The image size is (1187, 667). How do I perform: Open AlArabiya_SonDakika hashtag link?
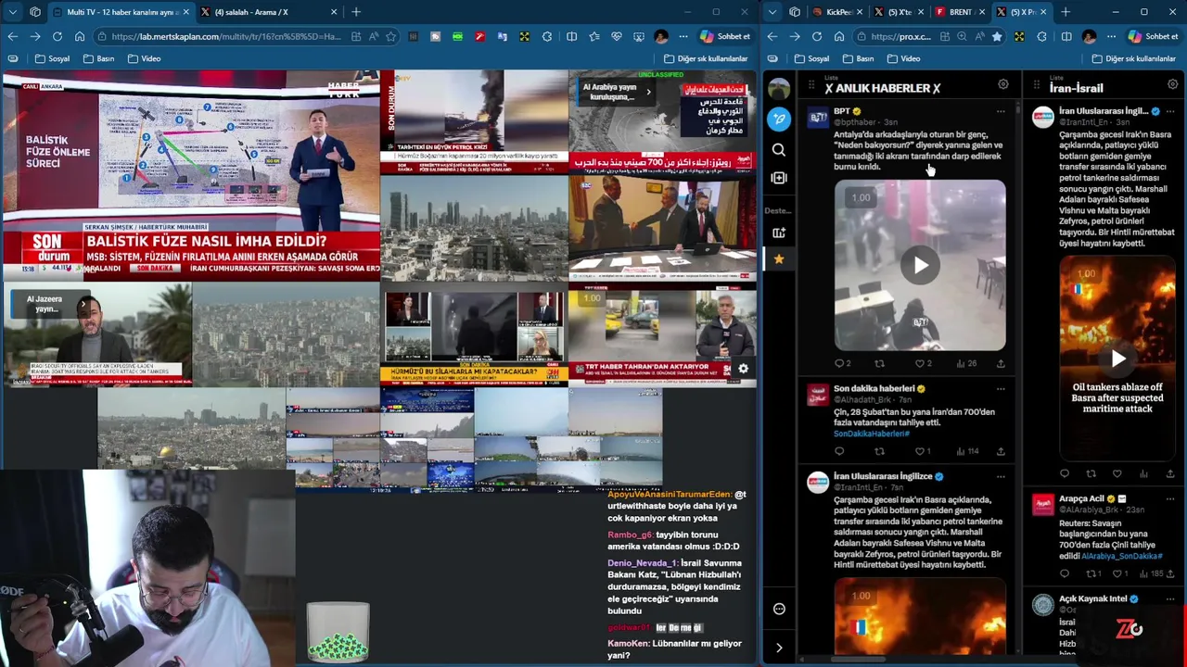[x=1121, y=556]
